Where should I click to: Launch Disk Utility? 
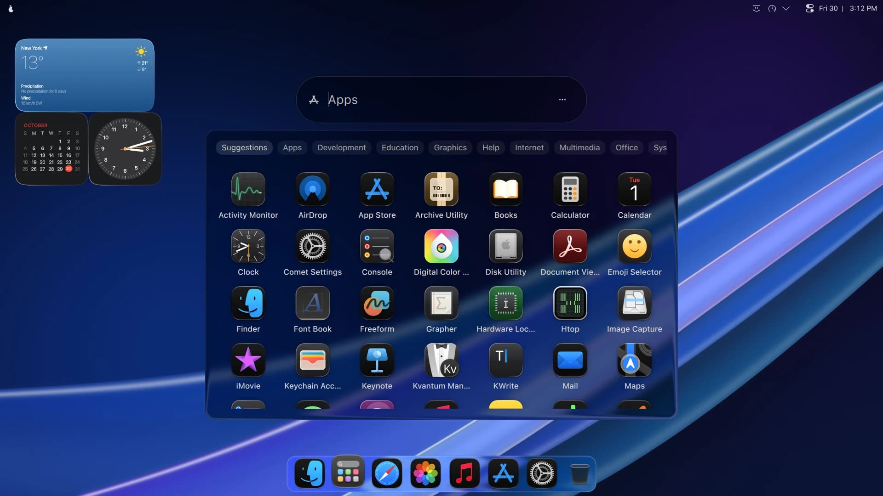506,246
